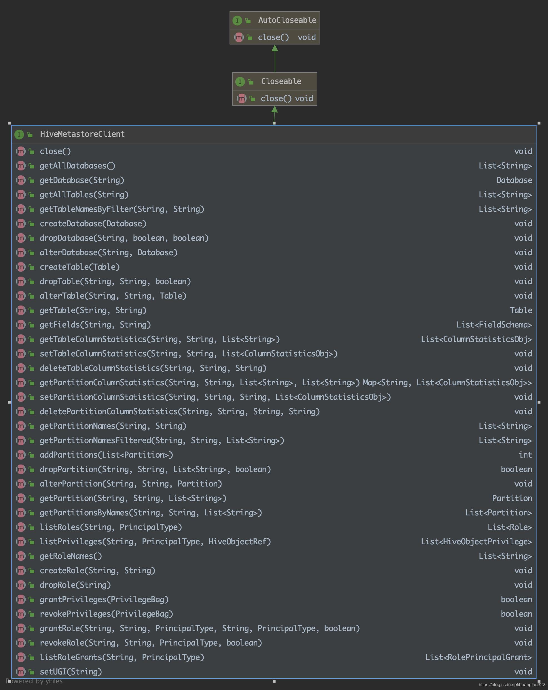Click method icon beside createDatabase(Database)
The height and width of the screenshot is (690, 548).
[x=21, y=224]
